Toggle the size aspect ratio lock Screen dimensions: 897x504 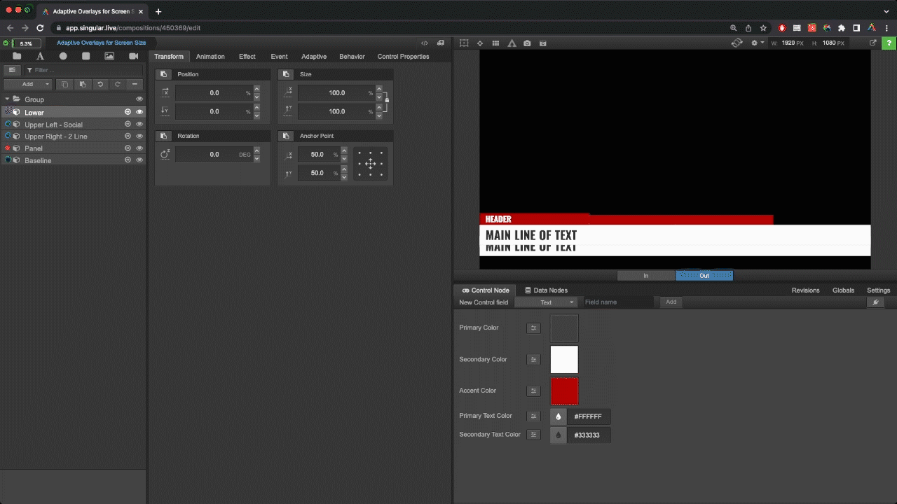386,101
